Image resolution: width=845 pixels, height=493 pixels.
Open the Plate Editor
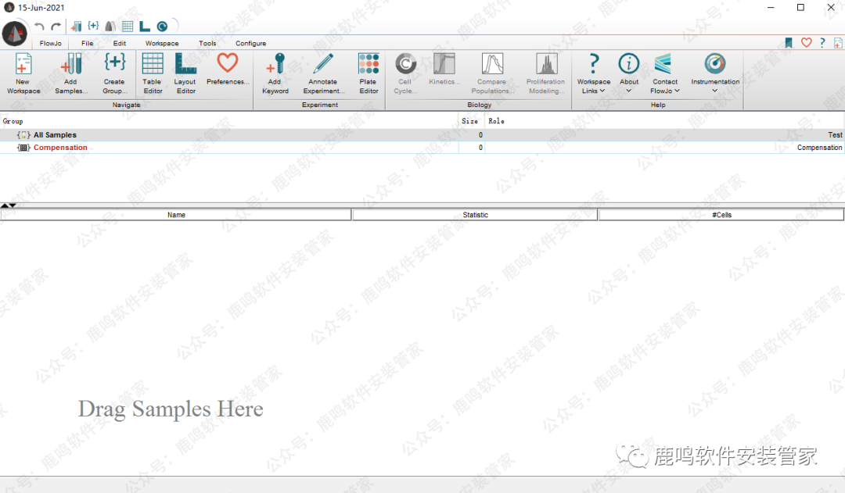tap(369, 66)
